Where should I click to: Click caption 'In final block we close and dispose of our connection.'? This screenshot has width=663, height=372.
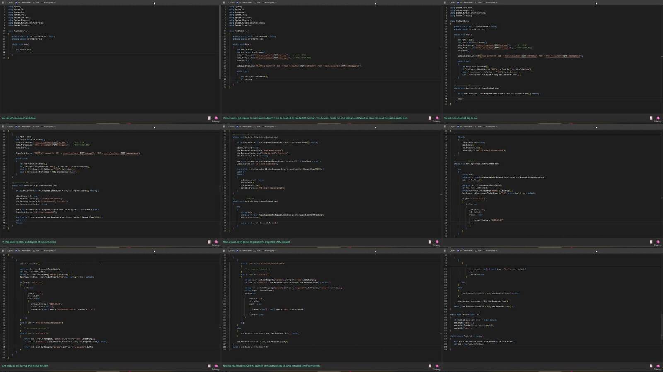point(29,242)
